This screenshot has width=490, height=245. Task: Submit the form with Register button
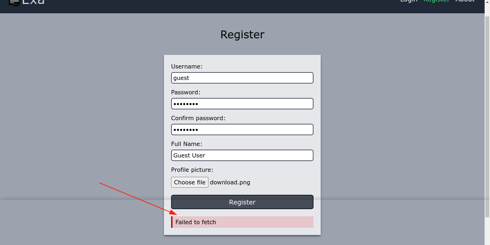(242, 202)
